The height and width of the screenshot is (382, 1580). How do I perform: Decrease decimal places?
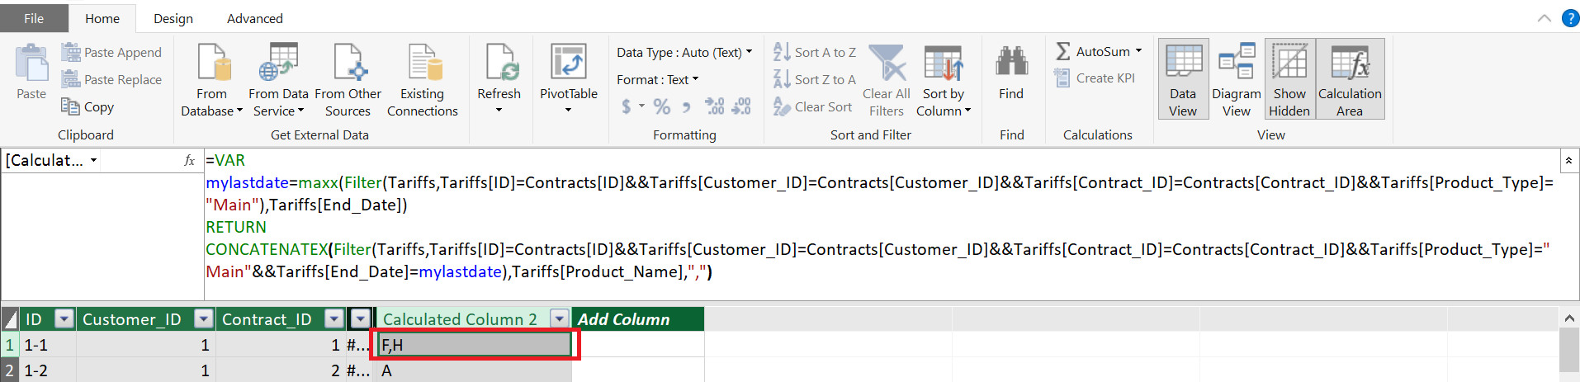[741, 106]
